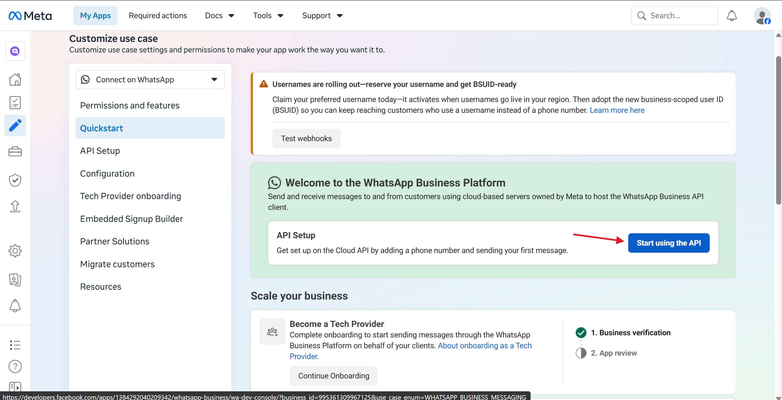Expand the Docs dropdown menu
Image resolution: width=782 pixels, height=400 pixels.
tap(220, 16)
